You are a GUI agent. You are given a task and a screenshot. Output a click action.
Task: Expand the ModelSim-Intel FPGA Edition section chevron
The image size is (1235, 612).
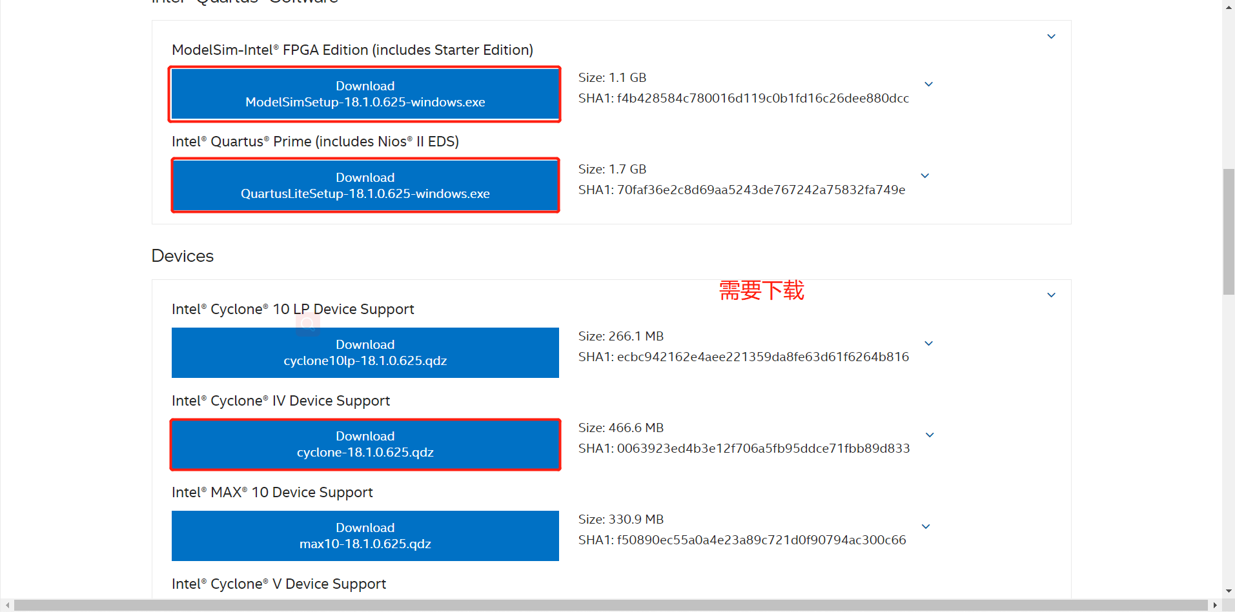click(1050, 37)
